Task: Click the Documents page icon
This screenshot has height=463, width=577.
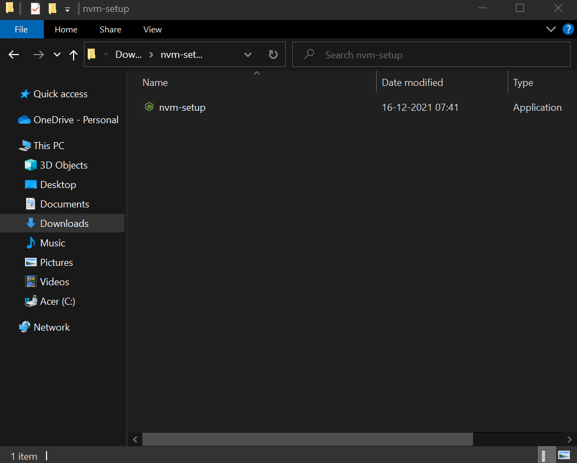Action: click(x=30, y=204)
